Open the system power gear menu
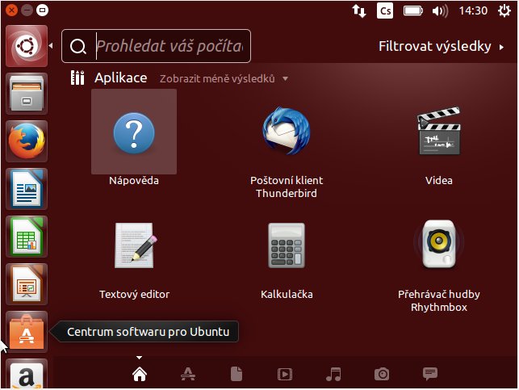Viewport: 519px width, 390px height. [x=504, y=11]
